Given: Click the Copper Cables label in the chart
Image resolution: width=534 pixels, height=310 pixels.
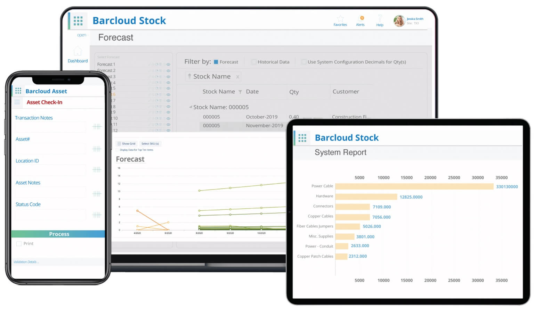Looking at the screenshot, I should tap(321, 216).
